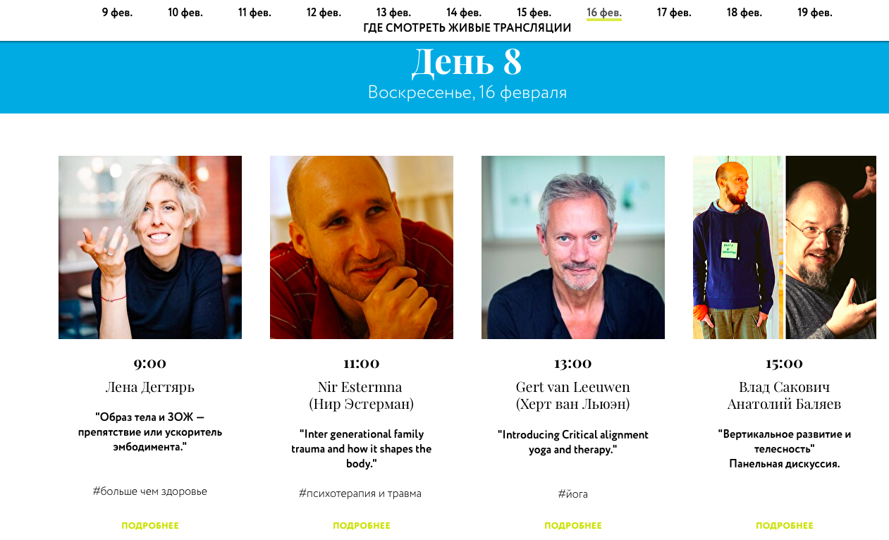The width and height of the screenshot is (889, 540).
Task: Click Gert van Leeuwen's portrait photo
Action: pyautogui.click(x=573, y=247)
